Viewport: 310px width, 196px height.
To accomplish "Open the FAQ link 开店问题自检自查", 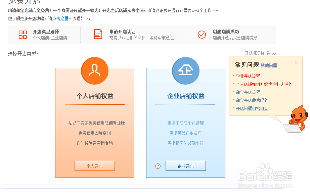I will (x=252, y=108).
